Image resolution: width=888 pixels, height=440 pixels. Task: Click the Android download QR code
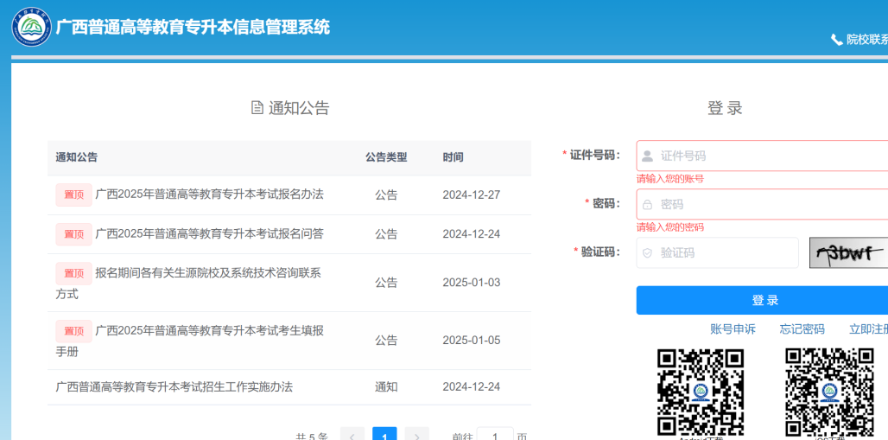pos(700,392)
